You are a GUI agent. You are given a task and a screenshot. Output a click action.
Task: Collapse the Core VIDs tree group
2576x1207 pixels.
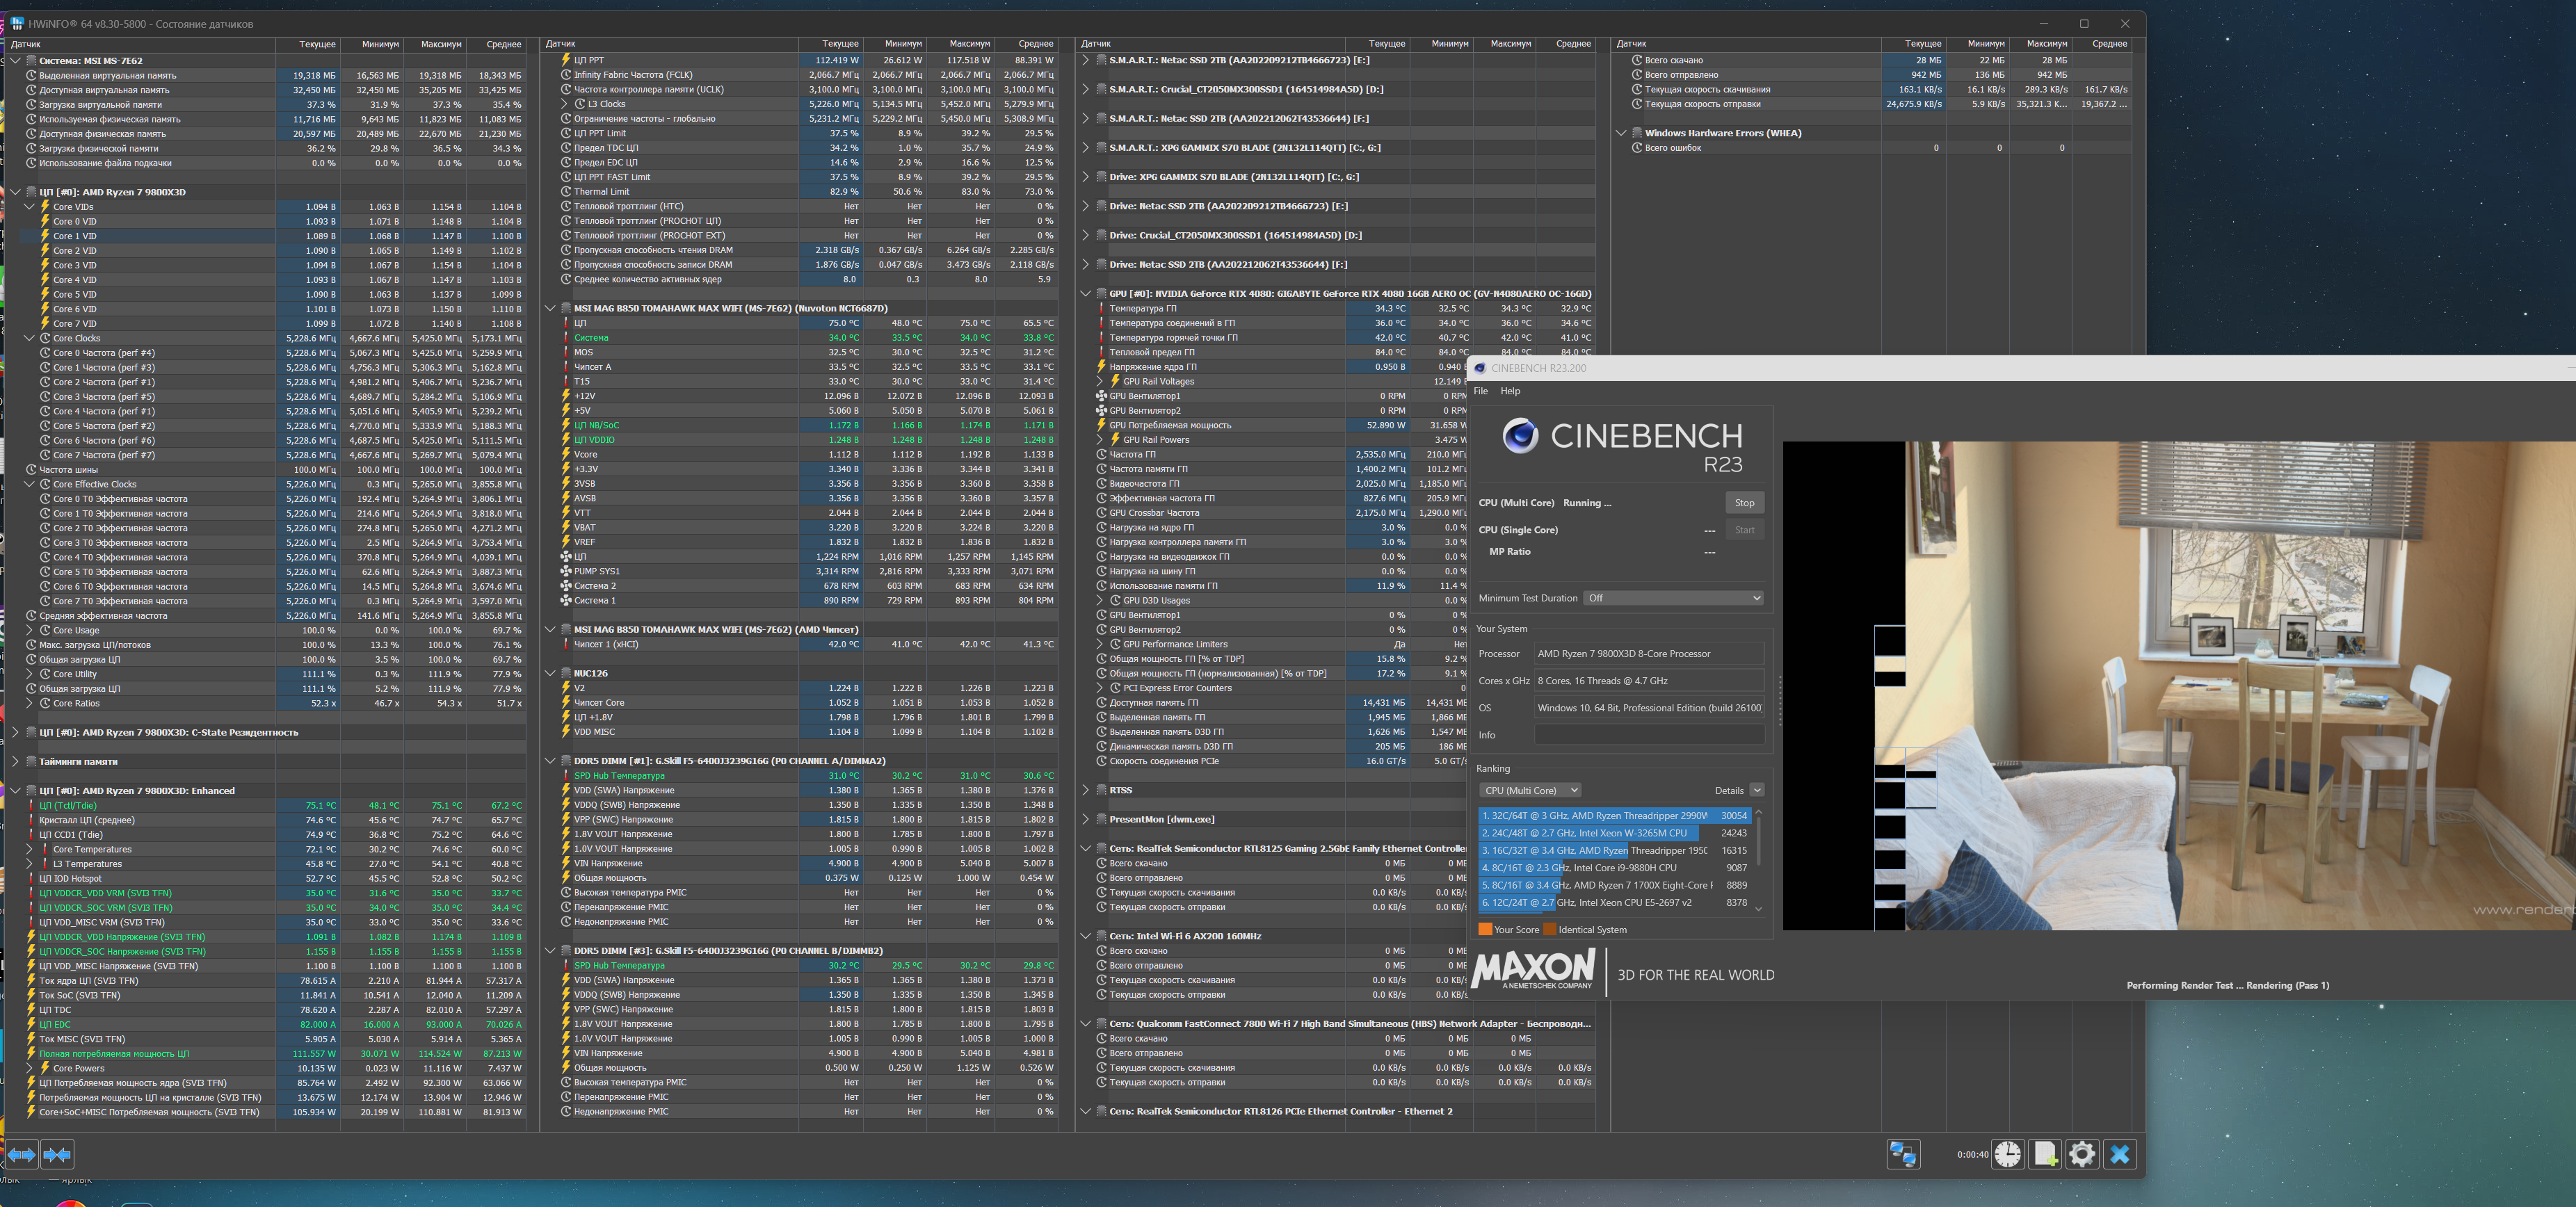tap(30, 207)
